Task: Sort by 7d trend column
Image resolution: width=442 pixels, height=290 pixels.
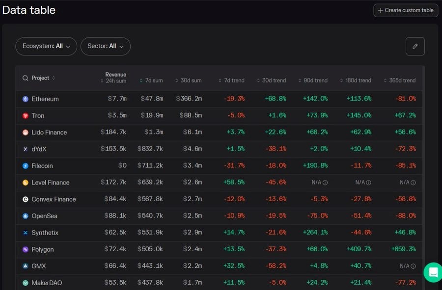Action: [x=231, y=80]
